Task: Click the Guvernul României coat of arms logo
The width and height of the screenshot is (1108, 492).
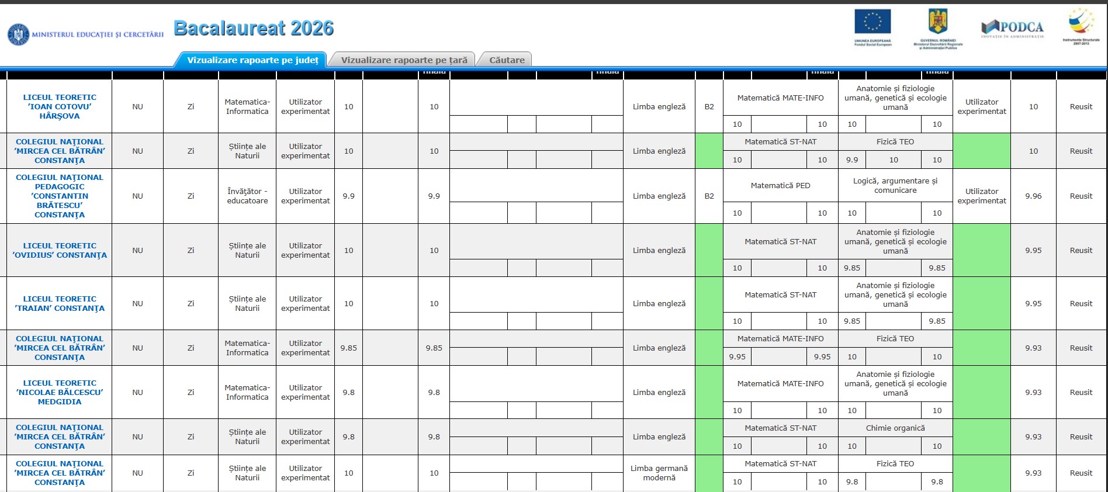Action: 938,29
